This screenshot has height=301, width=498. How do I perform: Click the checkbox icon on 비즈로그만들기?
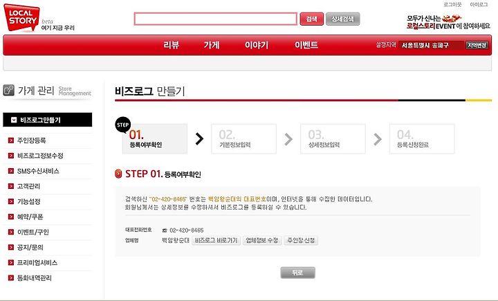tap(14, 120)
